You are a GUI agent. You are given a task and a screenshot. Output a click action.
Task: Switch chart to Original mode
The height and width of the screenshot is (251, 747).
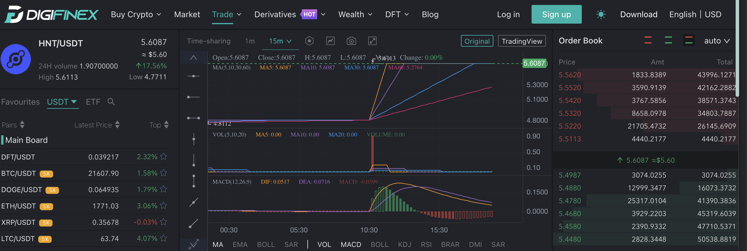point(477,41)
